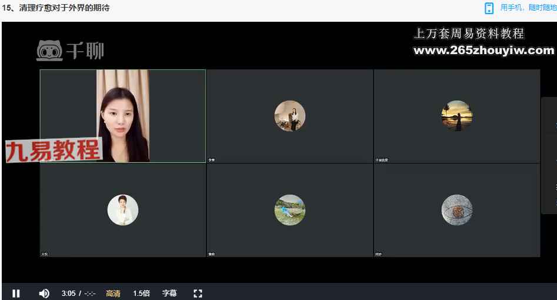The height and width of the screenshot is (300, 557).
Task: Click the www.265zhouyiw.com watermark text
Action: [483, 51]
